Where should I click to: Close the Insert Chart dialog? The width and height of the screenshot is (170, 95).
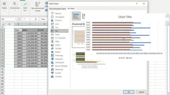pyautogui.click(x=144, y=4)
